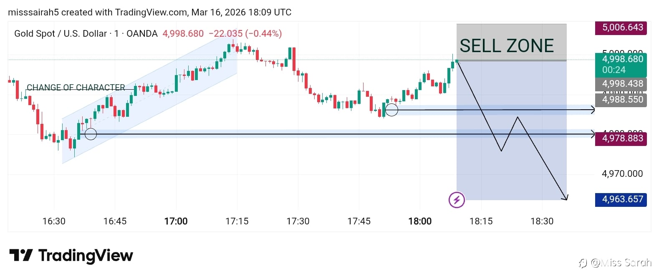659x279 pixels.
Task: Click the TradingView logo mark
Action: [21, 255]
